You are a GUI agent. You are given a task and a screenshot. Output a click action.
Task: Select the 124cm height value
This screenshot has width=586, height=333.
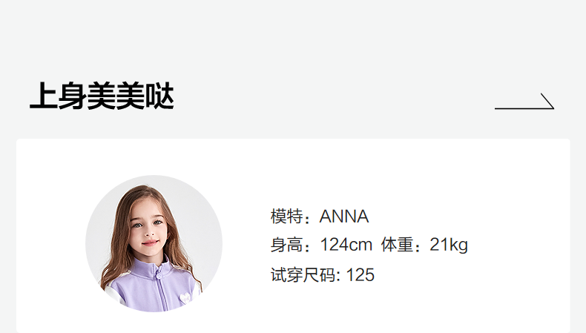coord(346,245)
